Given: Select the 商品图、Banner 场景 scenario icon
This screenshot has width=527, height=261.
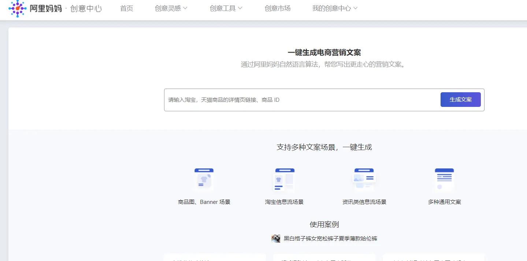Looking at the screenshot, I should (204, 179).
